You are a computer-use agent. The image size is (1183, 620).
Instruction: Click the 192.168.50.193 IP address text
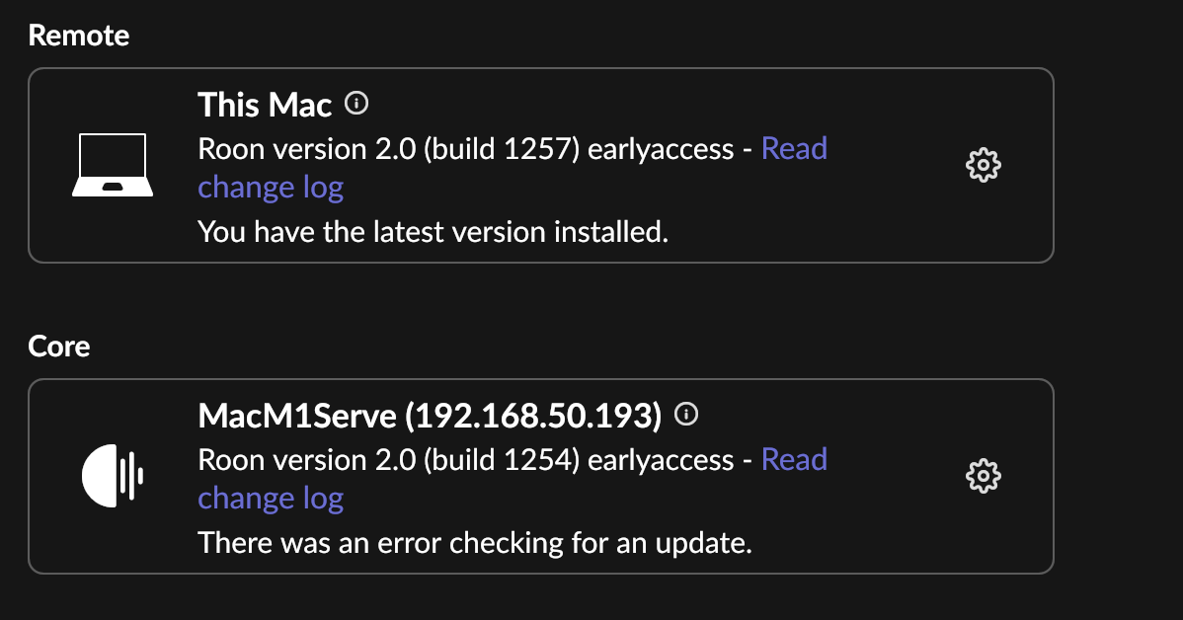[533, 416]
